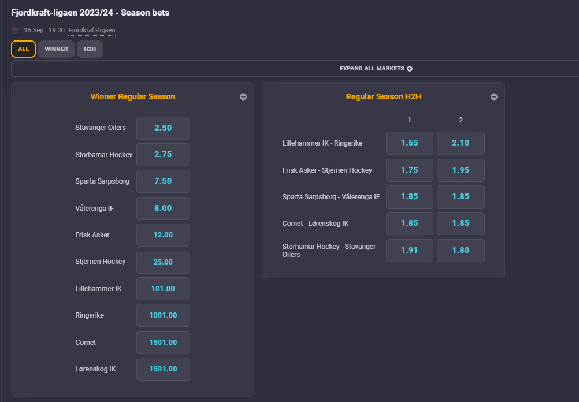Screen dimensions: 579x402
Task: Click the 15 Sep, 19:00 date text
Action: (44, 30)
